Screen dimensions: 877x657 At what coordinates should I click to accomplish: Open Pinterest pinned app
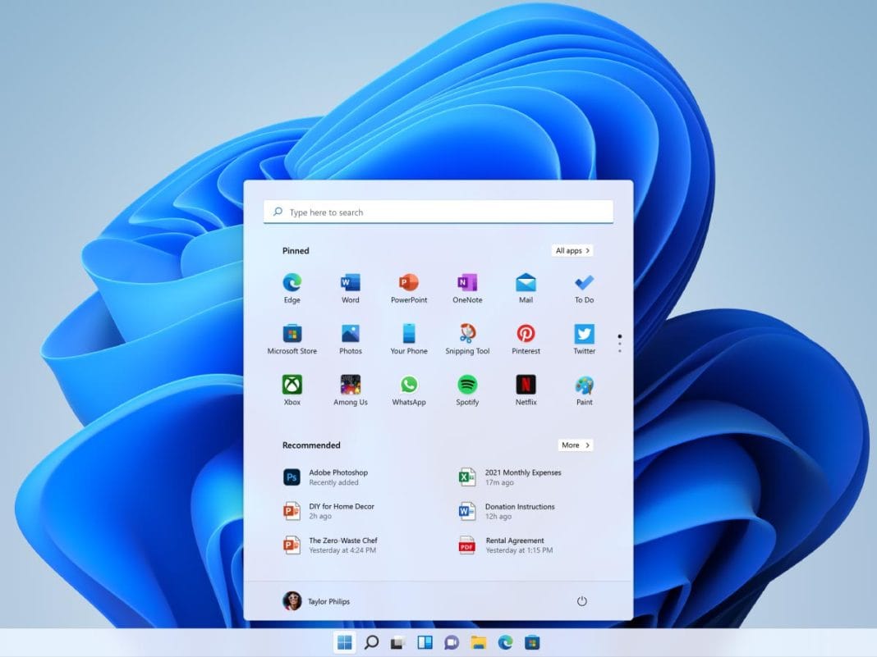[526, 339]
